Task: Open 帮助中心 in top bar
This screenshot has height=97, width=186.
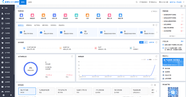Action: point(153,2)
